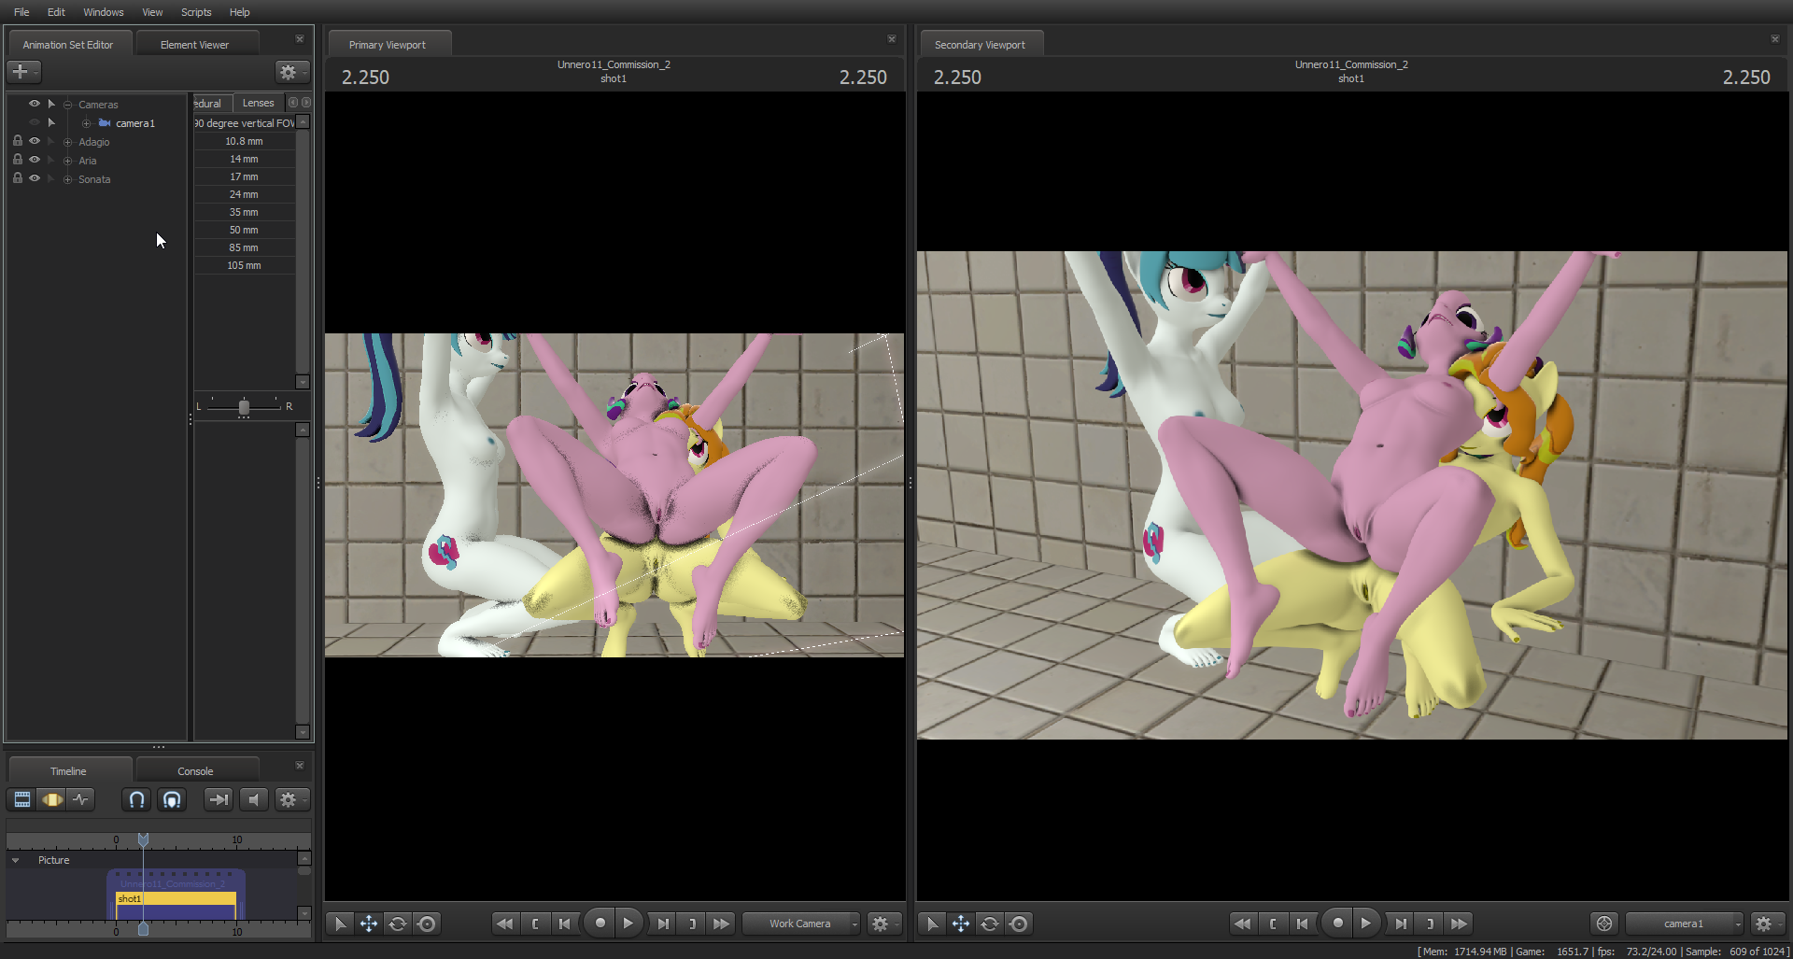This screenshot has width=1793, height=959.
Task: Open the Graph Editor mode icon
Action: (81, 799)
